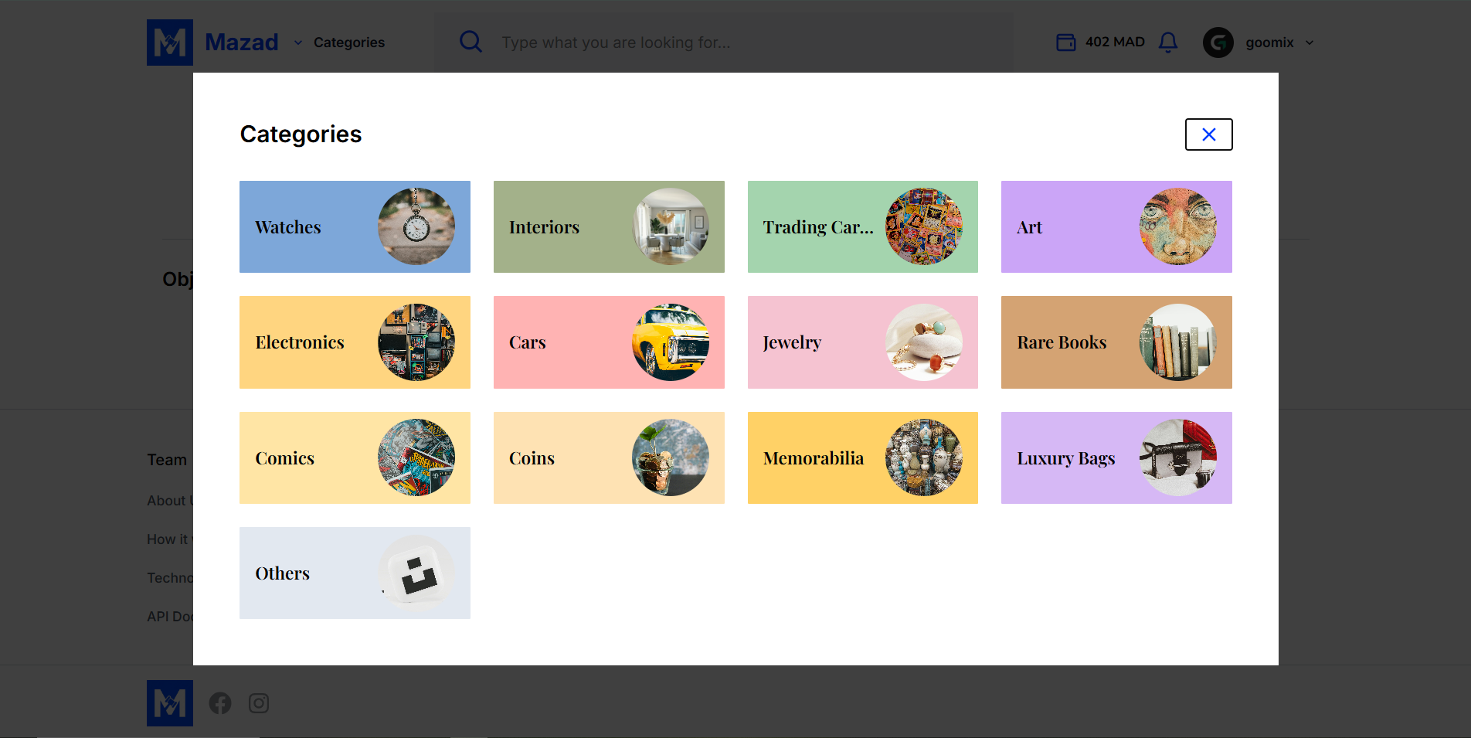The image size is (1471, 738).
Task: Click the Mazad logo in header
Action: (170, 43)
